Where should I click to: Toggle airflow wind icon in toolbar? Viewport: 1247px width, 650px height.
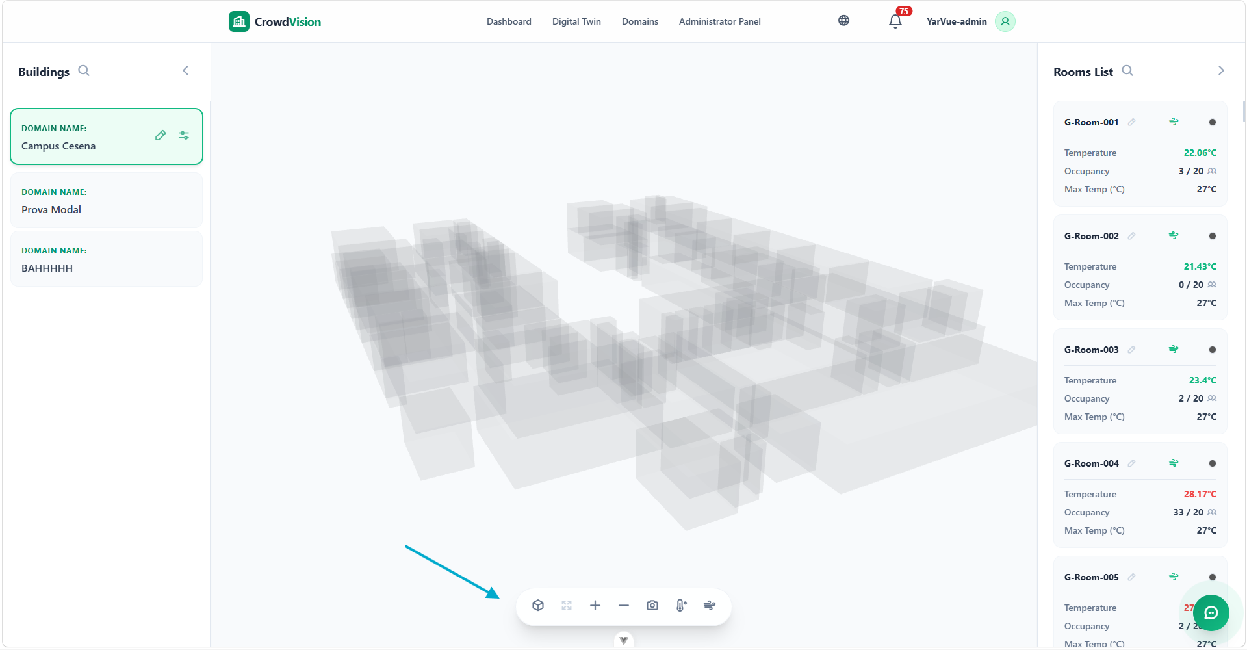pyautogui.click(x=710, y=605)
